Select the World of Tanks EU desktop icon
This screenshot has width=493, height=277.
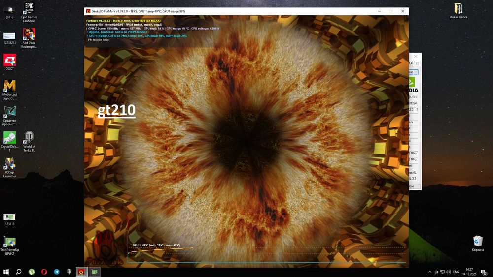click(x=29, y=142)
